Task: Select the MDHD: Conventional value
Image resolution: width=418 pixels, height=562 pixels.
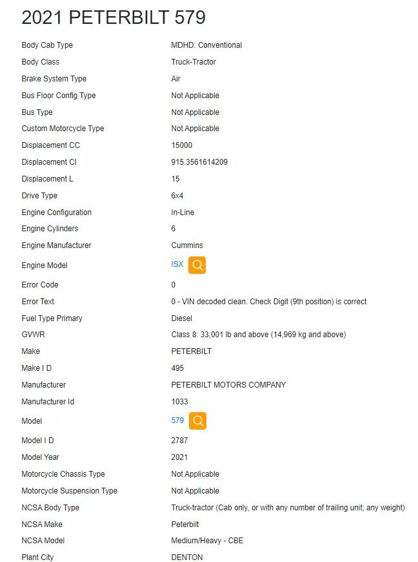Action: [206, 45]
